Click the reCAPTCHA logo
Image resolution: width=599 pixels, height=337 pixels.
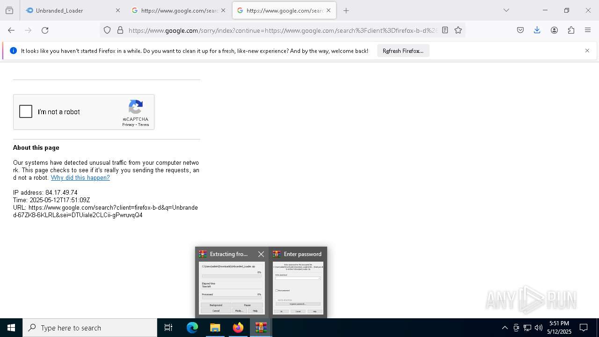136,107
